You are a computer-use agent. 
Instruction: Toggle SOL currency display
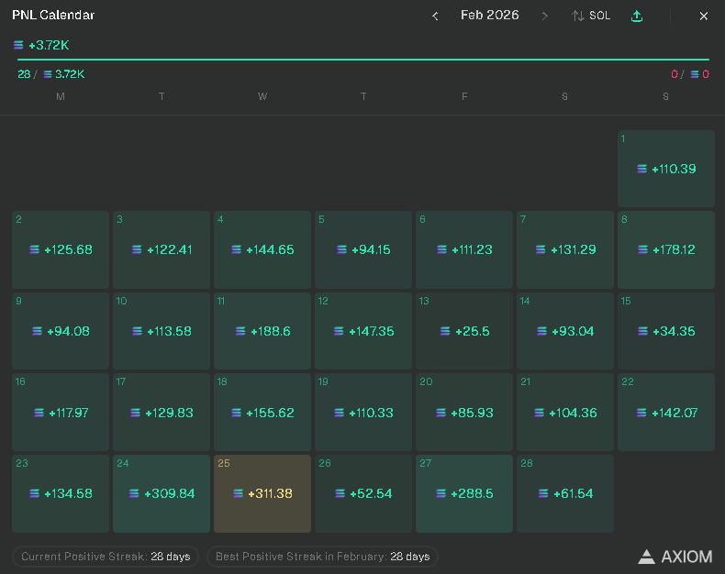pos(591,16)
